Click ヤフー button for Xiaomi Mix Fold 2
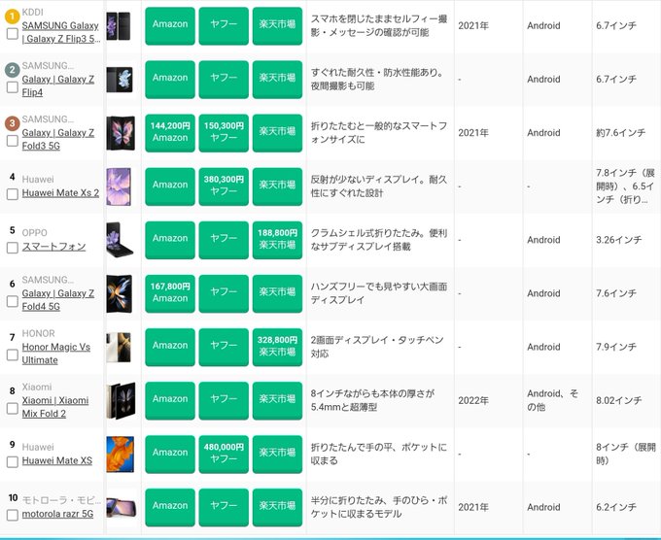Screen dimensions: 661x540 tap(224, 400)
